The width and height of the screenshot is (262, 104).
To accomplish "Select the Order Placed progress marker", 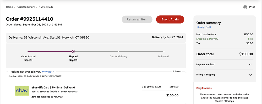I will [28, 52].
